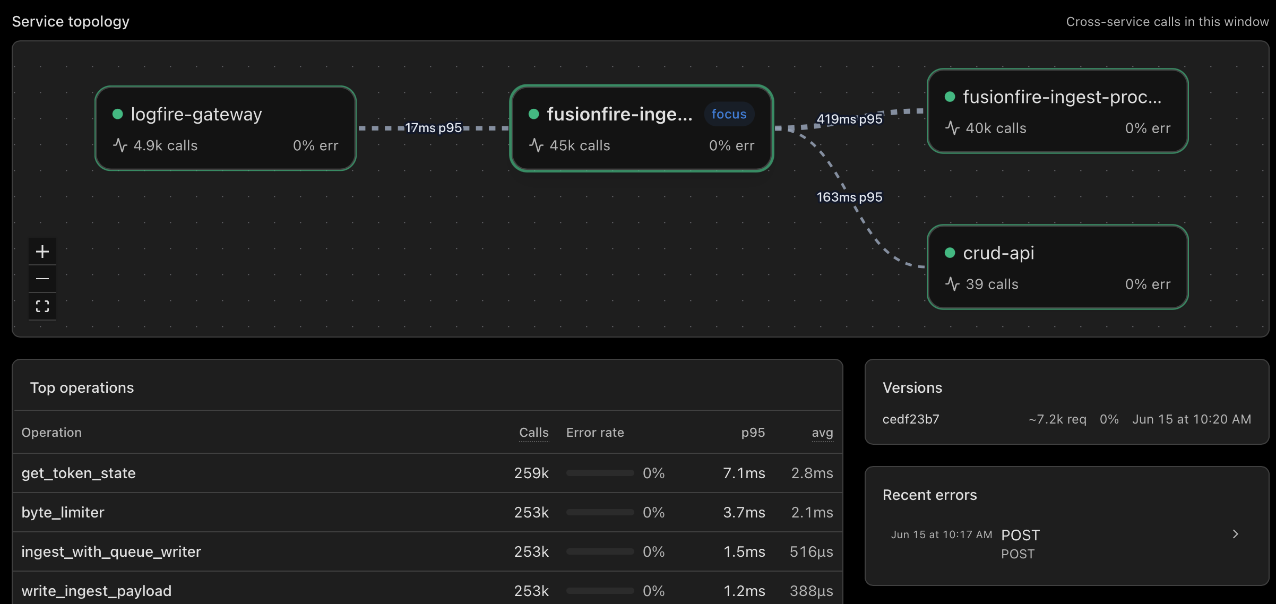Click the Operation column header

click(x=51, y=433)
